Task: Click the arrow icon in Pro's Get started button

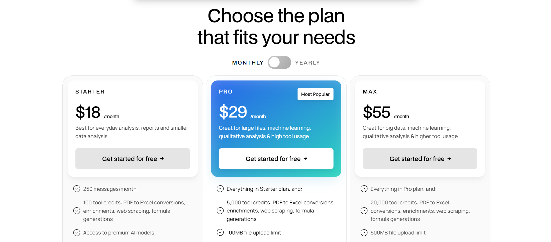Action: click(x=305, y=158)
